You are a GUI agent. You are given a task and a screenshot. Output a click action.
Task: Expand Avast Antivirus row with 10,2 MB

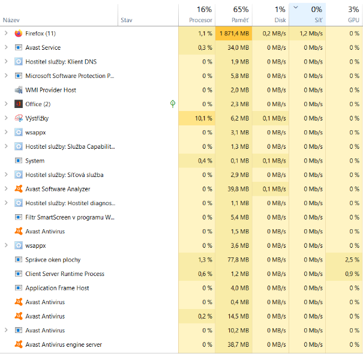click(x=6, y=330)
